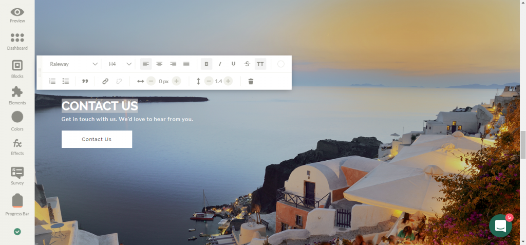Increase line height with plus
The image size is (526, 245).
click(228, 81)
